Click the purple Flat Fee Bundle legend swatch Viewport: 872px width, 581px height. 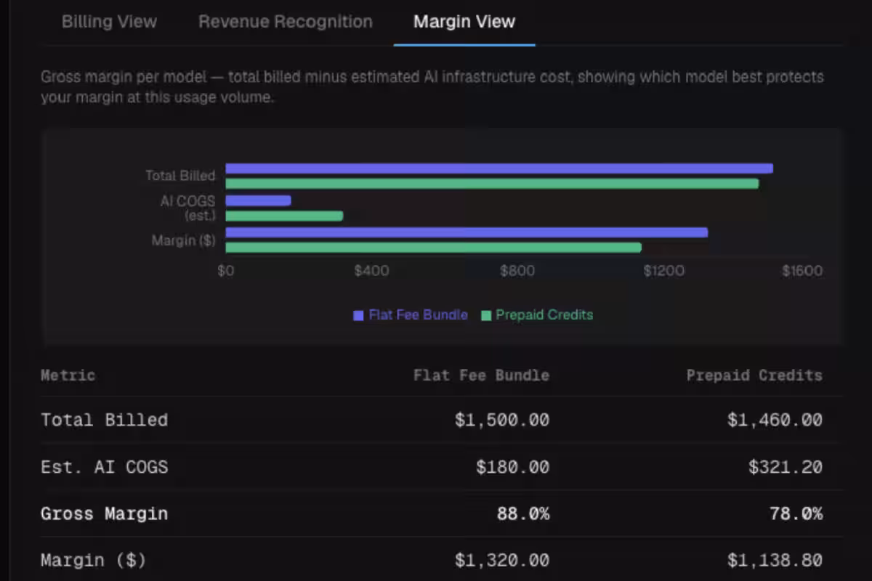pos(358,315)
